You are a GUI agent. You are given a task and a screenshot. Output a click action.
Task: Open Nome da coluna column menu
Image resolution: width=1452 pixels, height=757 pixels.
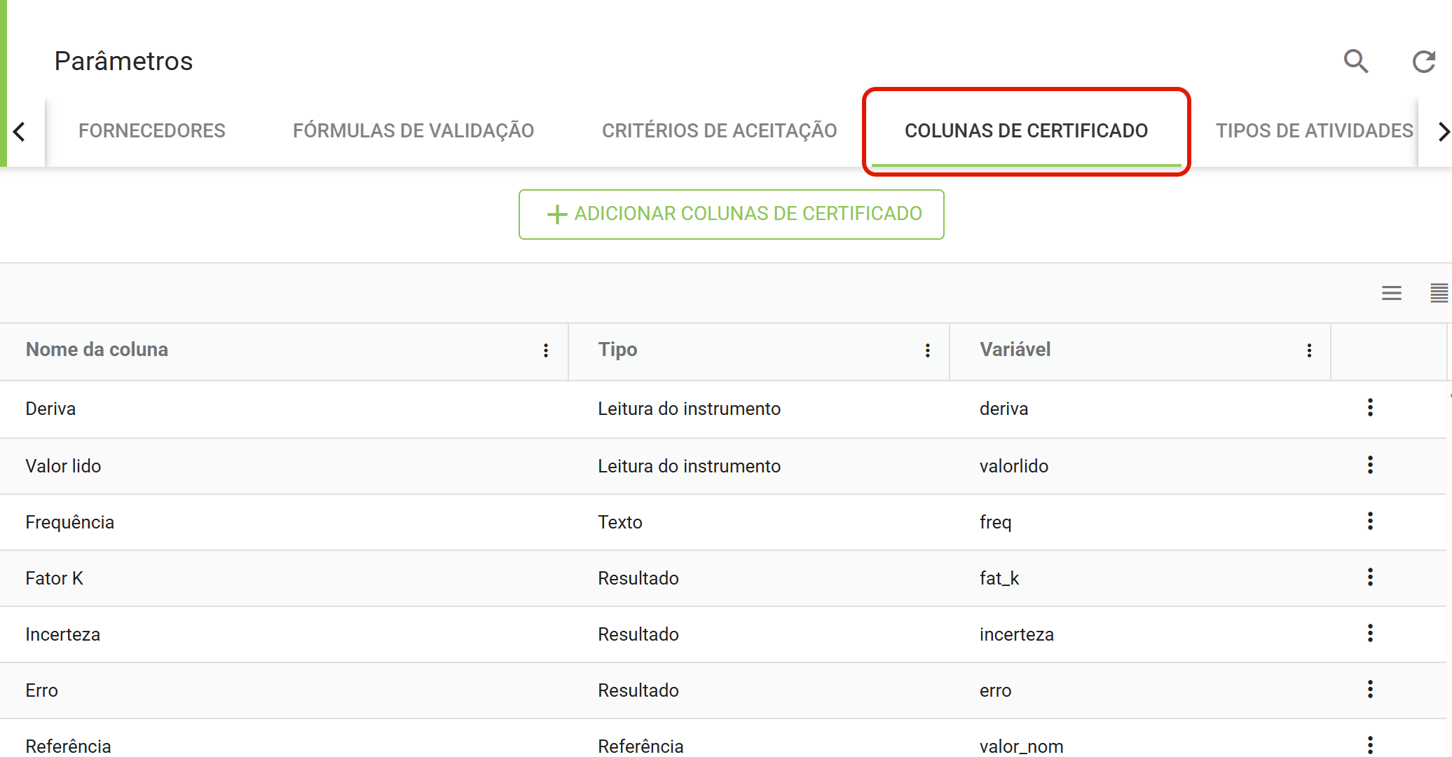tap(546, 350)
